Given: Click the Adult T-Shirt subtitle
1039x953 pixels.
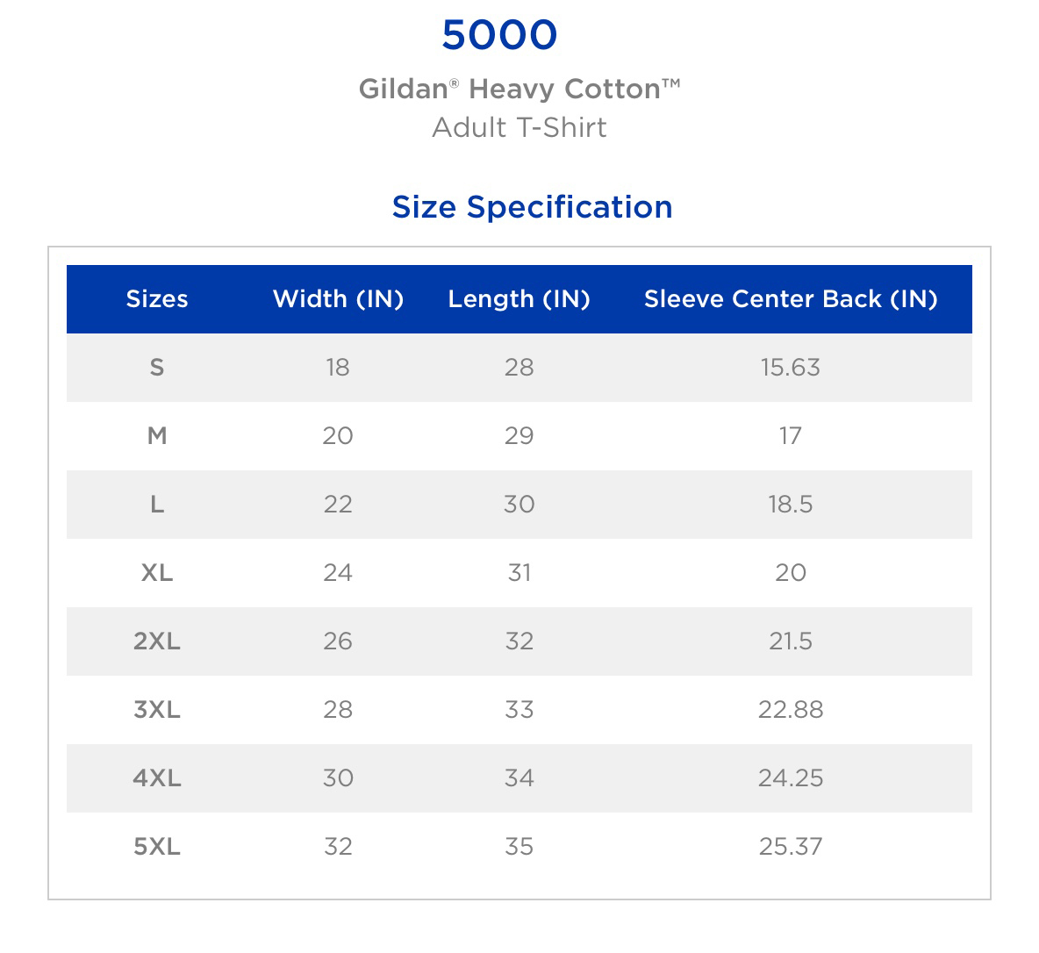Looking at the screenshot, I should [519, 127].
